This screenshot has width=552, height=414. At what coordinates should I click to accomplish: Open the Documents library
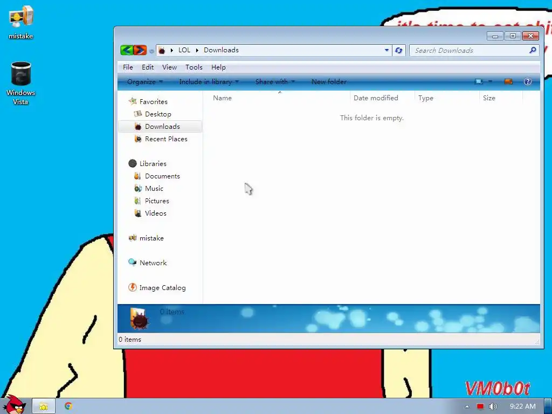[162, 176]
